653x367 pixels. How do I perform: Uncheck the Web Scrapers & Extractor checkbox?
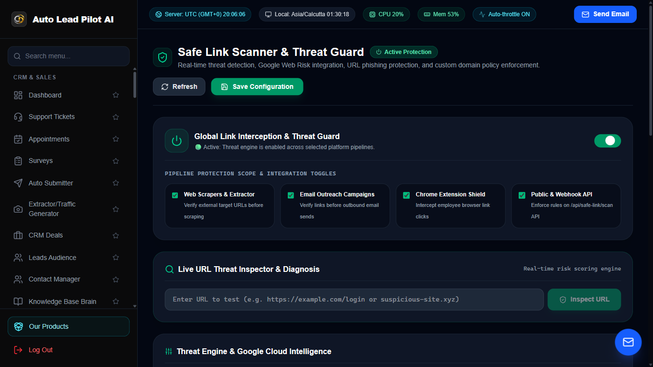[x=175, y=195]
